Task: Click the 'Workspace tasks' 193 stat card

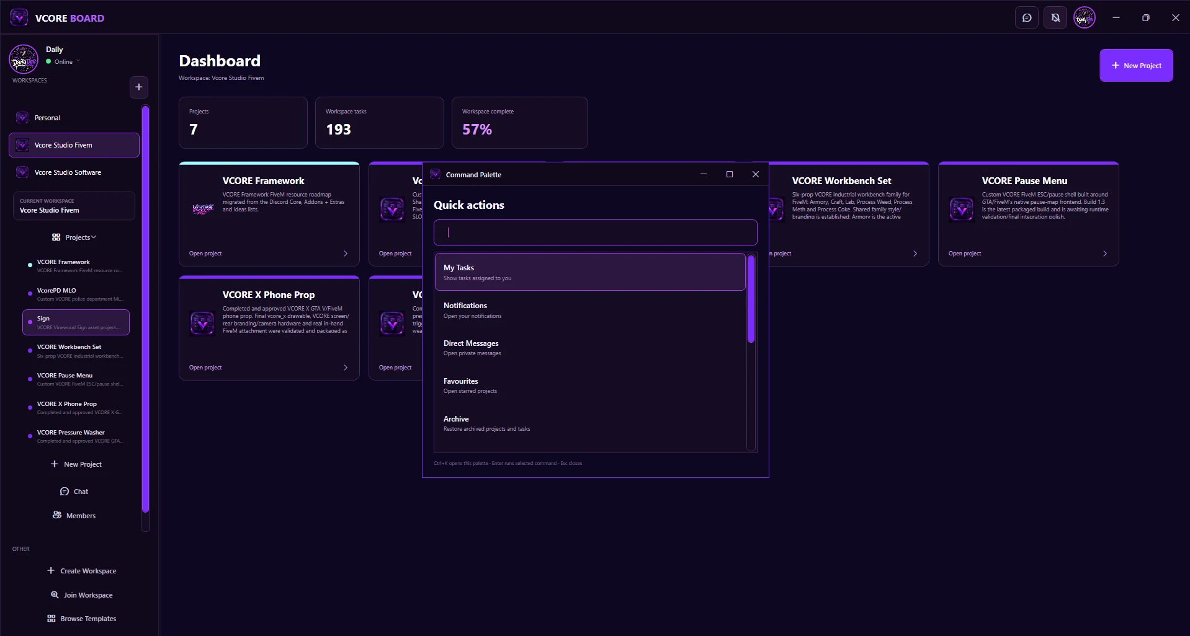Action: point(380,123)
